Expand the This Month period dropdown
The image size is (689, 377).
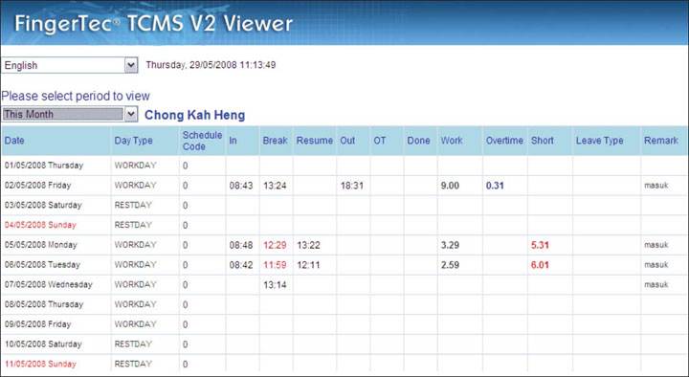pos(70,114)
